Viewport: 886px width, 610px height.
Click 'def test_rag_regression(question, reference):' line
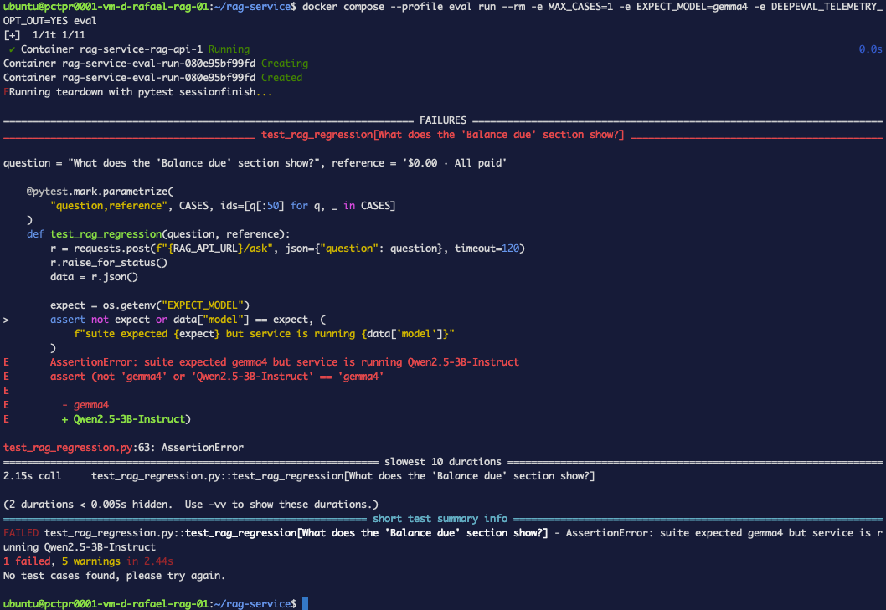(x=158, y=233)
